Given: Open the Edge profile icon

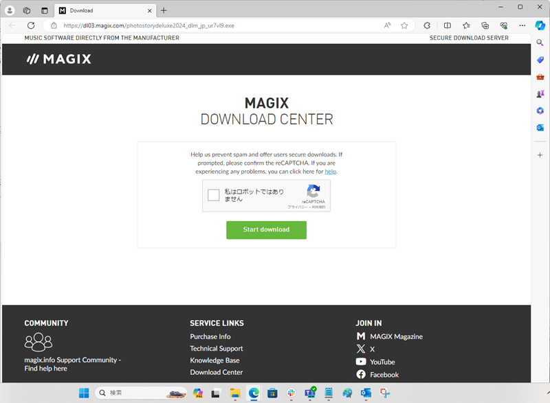Looking at the screenshot, I should coord(10,10).
